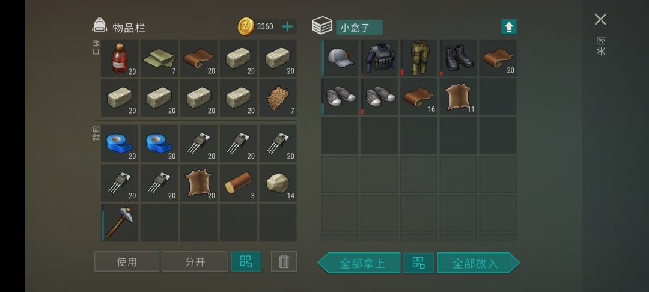Viewport: 649px width, 292px height.
Task: Click 全部拿上 to take all
Action: (x=359, y=263)
